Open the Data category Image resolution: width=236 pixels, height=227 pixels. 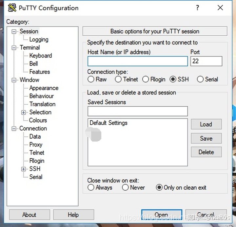coord(35,137)
